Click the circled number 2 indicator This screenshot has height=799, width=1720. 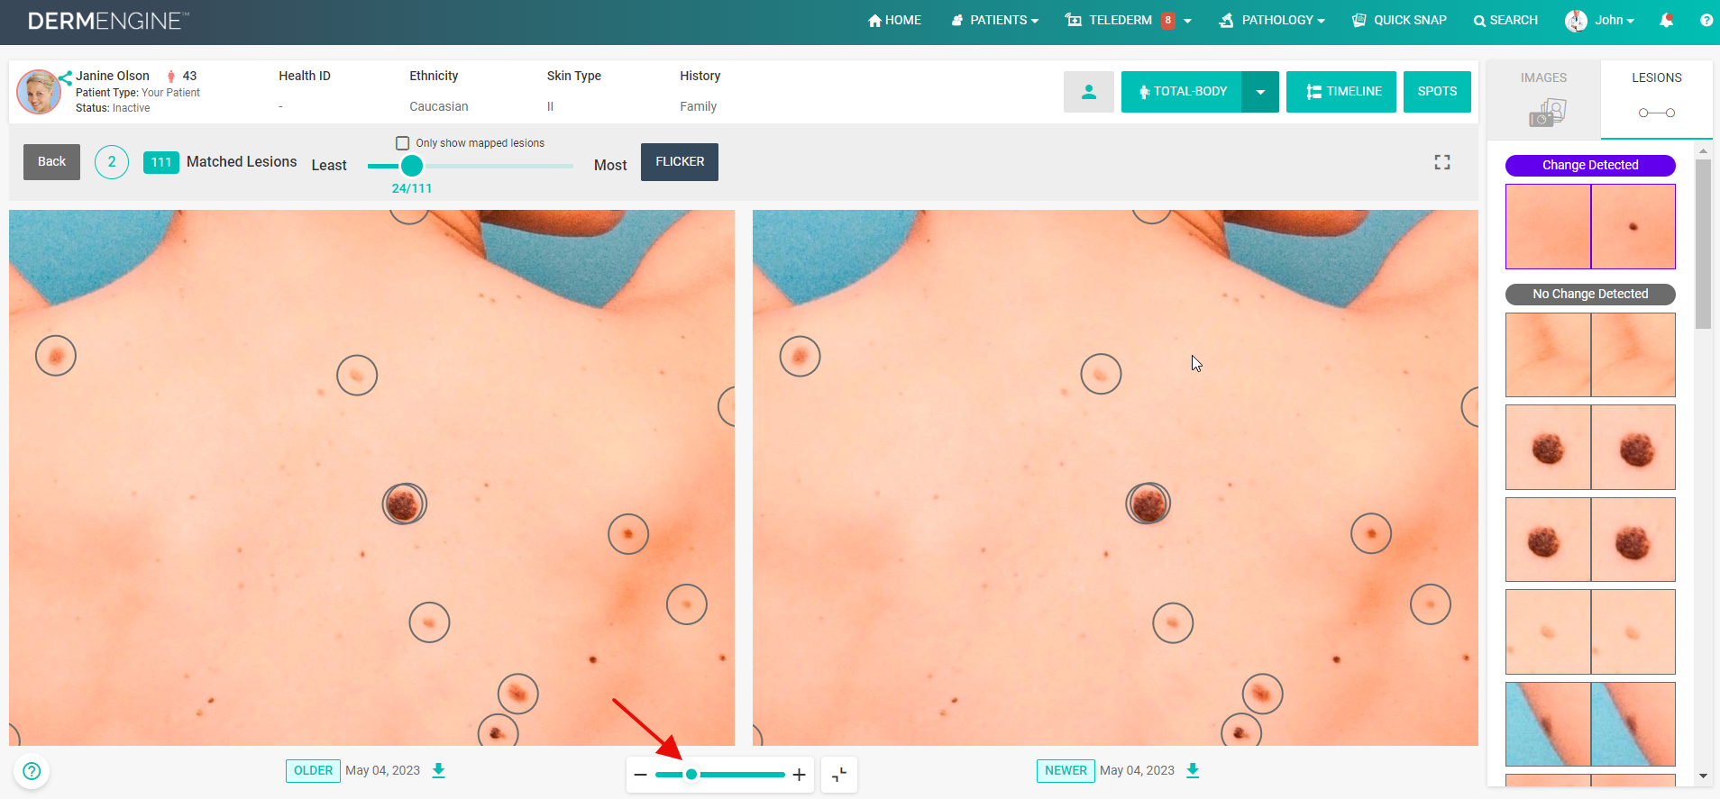coord(112,162)
